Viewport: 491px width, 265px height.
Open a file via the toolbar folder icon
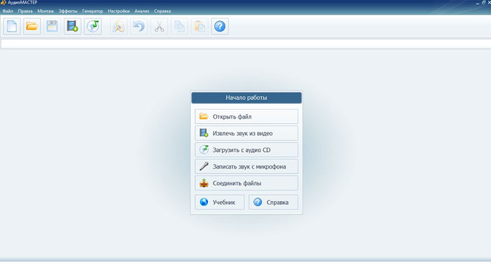[x=32, y=26]
